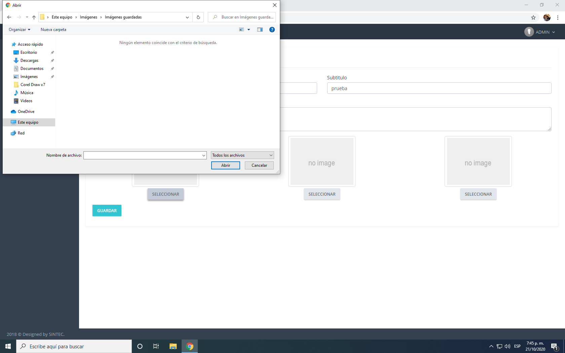The height and width of the screenshot is (353, 565).
Task: Click the ADMIN avatar icon
Action: [x=529, y=32]
